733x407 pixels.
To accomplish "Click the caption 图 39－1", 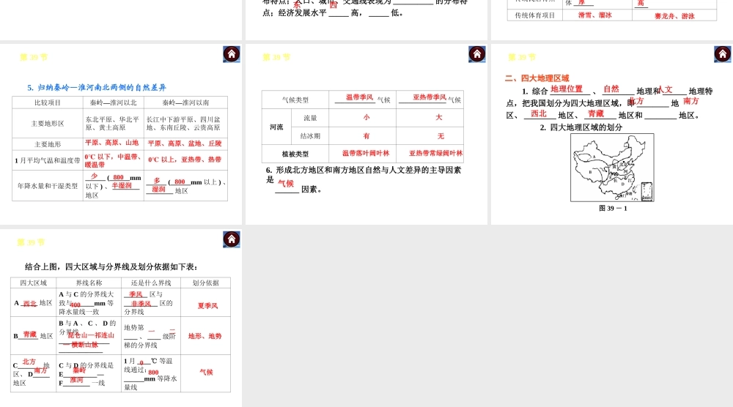I will (613, 208).
